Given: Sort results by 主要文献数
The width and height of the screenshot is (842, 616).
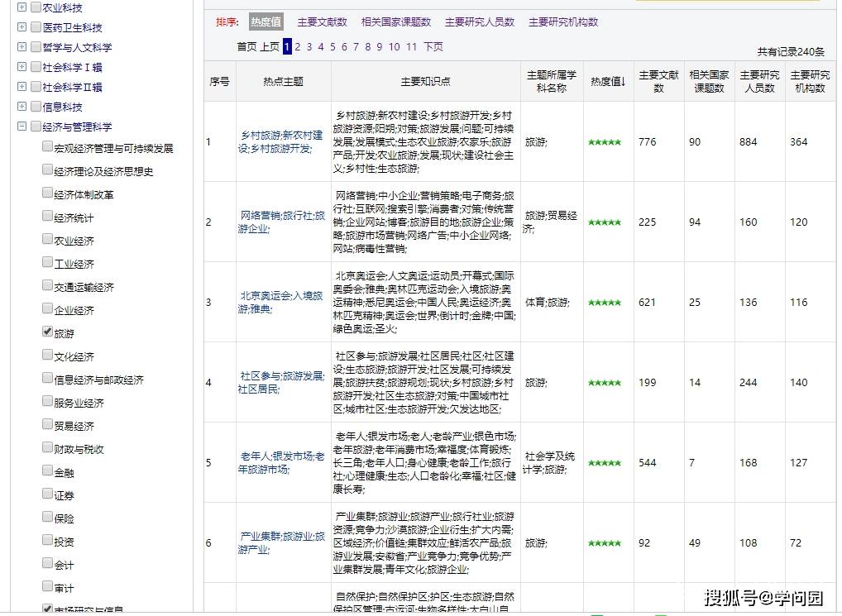Looking at the screenshot, I should click(x=323, y=22).
